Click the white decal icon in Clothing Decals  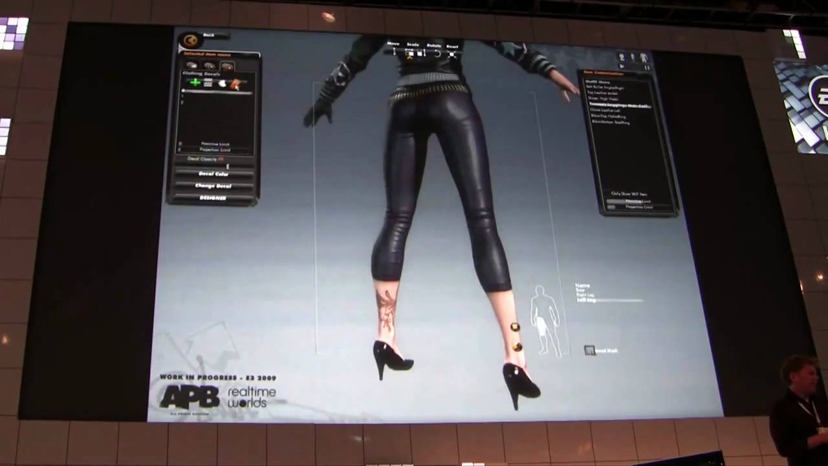click(x=222, y=83)
